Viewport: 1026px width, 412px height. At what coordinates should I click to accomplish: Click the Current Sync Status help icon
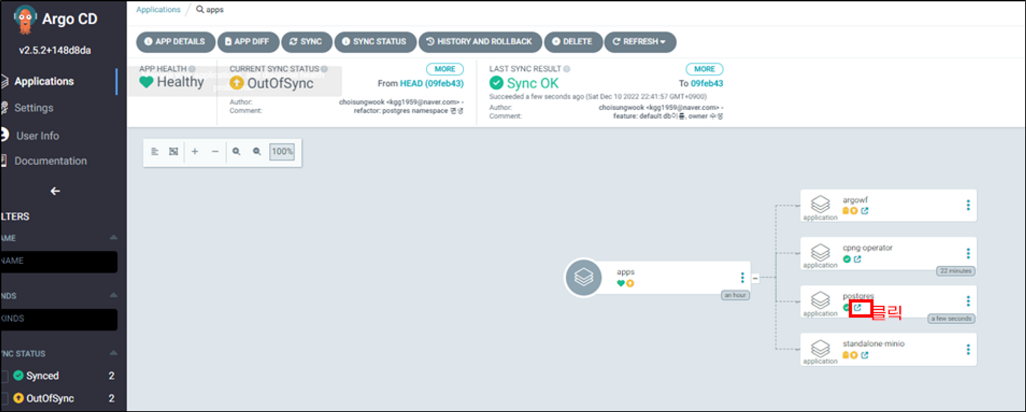pyautogui.click(x=324, y=69)
